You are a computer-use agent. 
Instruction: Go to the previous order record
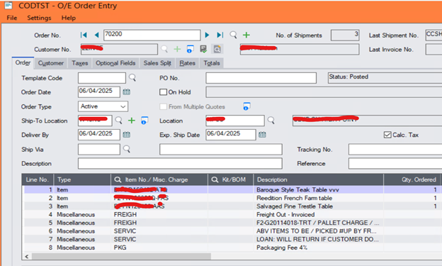coord(96,35)
